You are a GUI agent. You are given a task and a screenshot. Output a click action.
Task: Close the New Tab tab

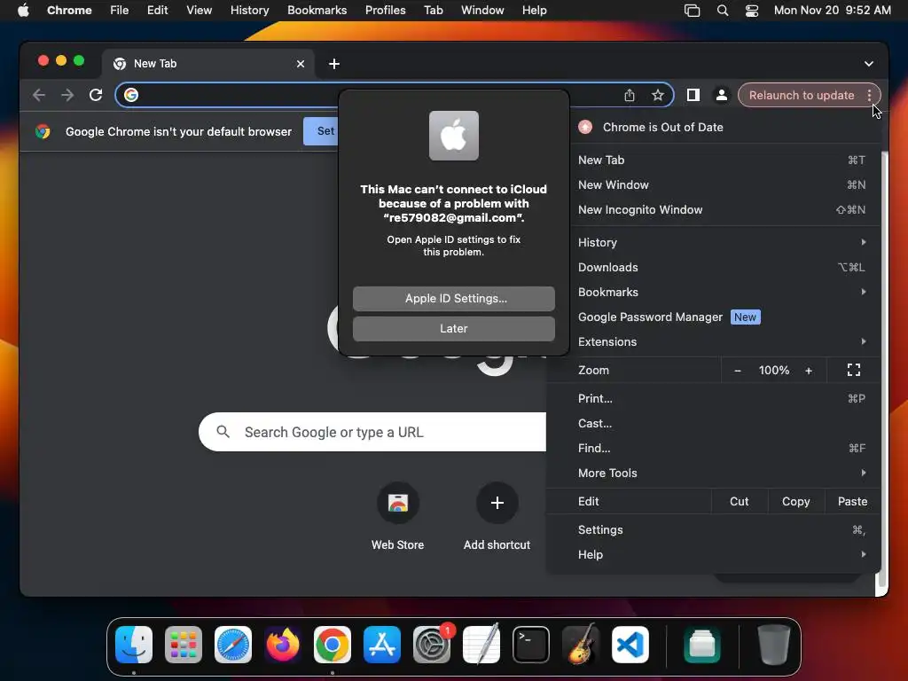[x=301, y=64]
